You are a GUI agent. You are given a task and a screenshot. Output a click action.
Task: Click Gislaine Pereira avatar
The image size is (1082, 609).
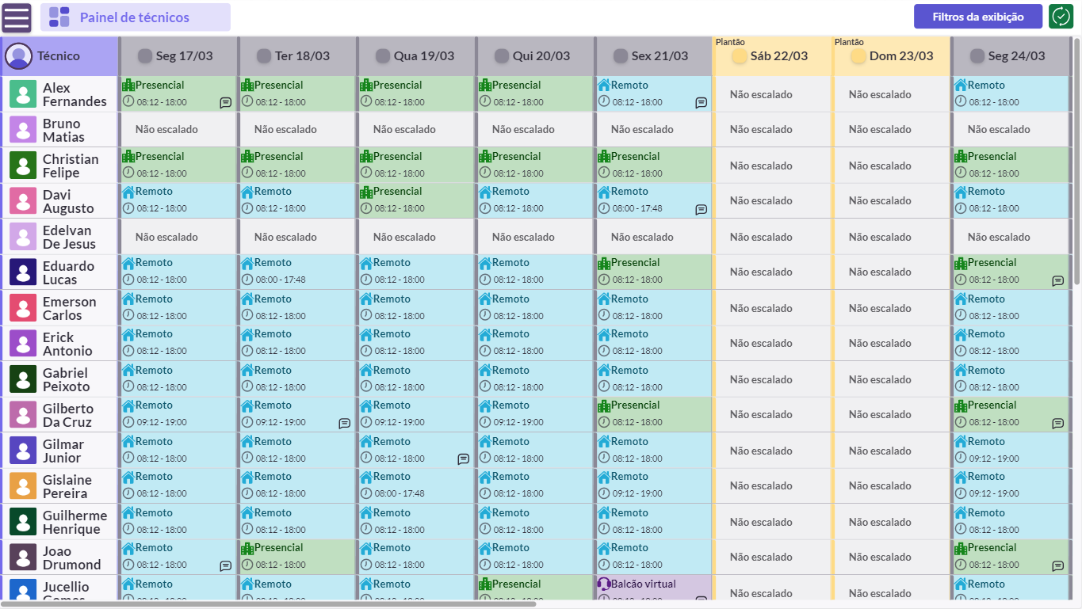coord(23,486)
